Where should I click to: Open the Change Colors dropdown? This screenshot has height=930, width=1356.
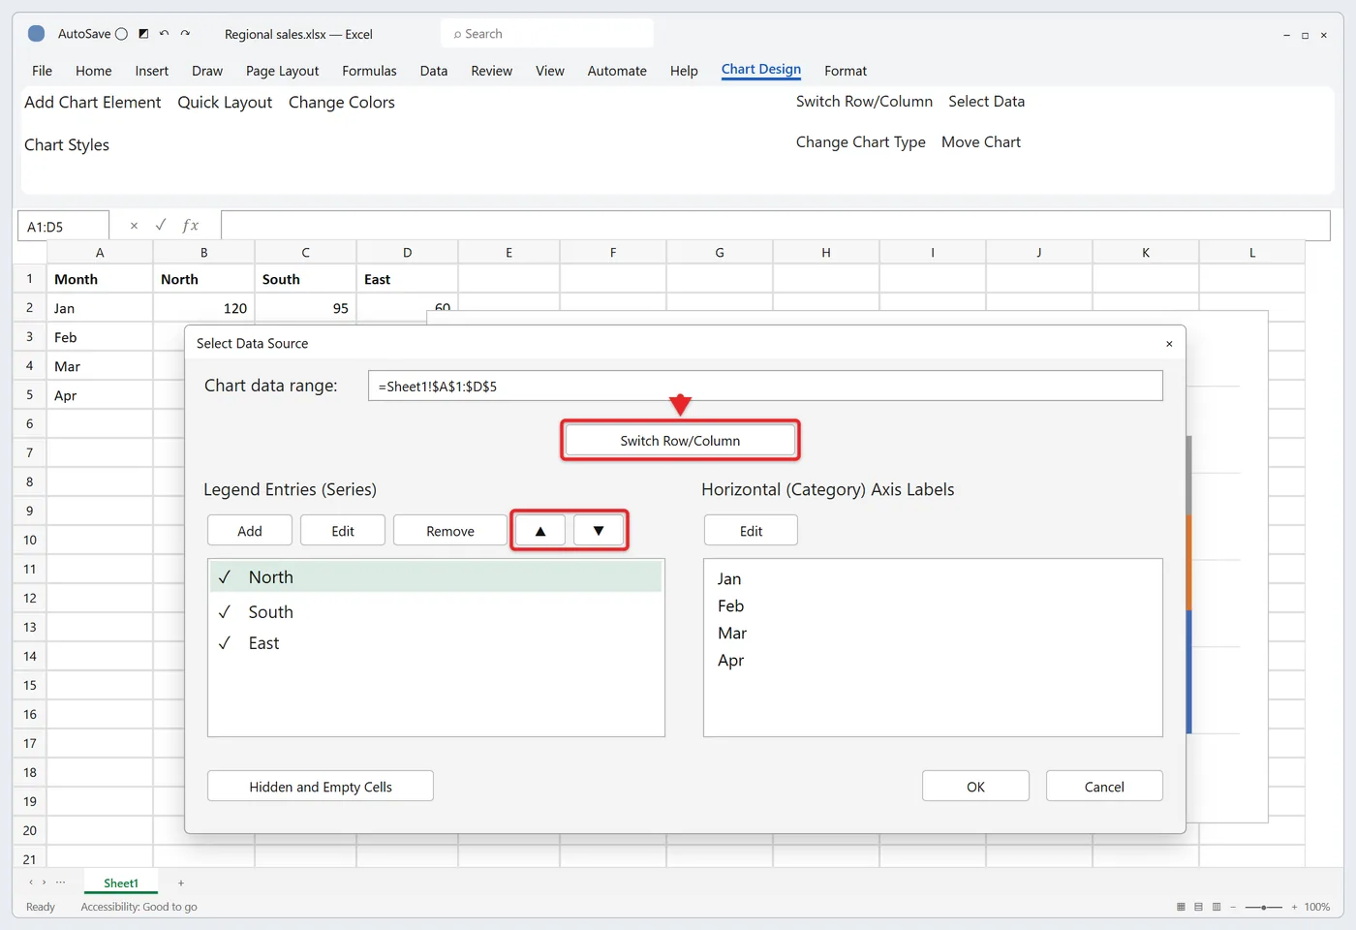(x=342, y=103)
